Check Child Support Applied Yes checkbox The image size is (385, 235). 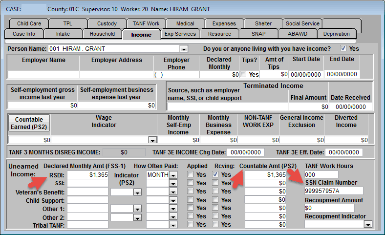pos(190,199)
